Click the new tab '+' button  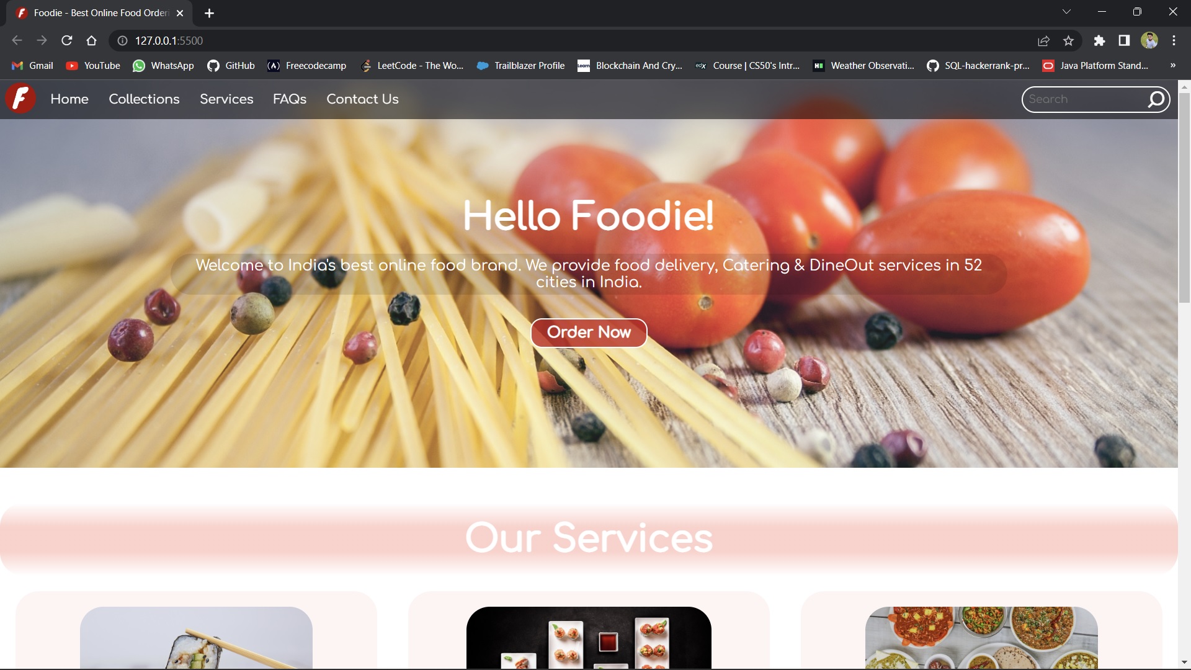coord(210,12)
